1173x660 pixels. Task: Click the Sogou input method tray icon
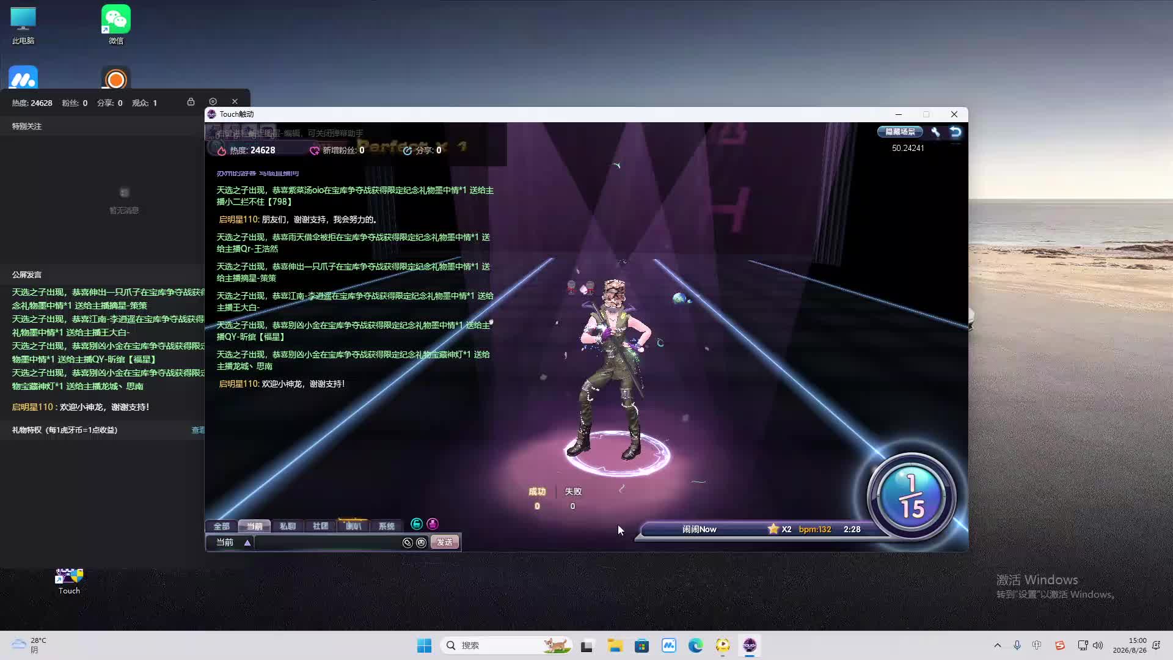[x=1060, y=645]
